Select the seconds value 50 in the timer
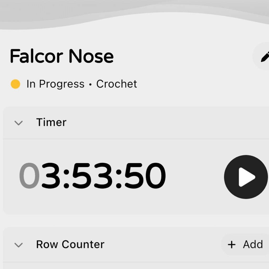269x269 pixels. (x=145, y=176)
